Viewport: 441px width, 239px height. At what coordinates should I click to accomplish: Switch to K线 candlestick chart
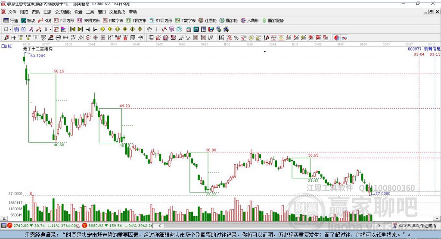tap(44, 21)
